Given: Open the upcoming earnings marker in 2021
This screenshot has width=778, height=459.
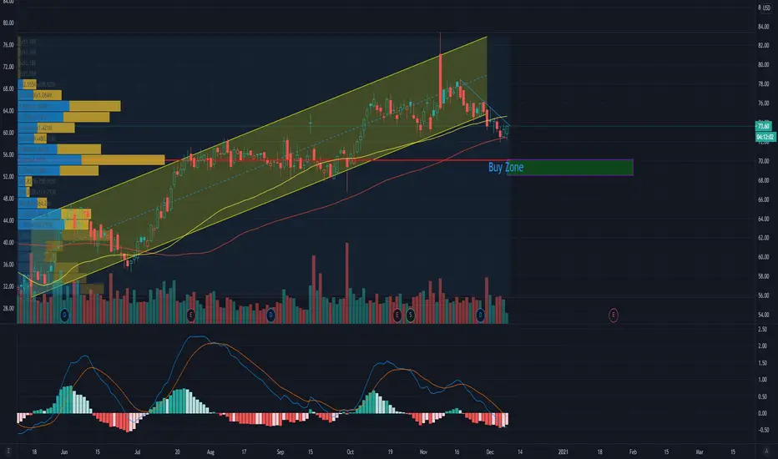Looking at the screenshot, I should [x=614, y=315].
